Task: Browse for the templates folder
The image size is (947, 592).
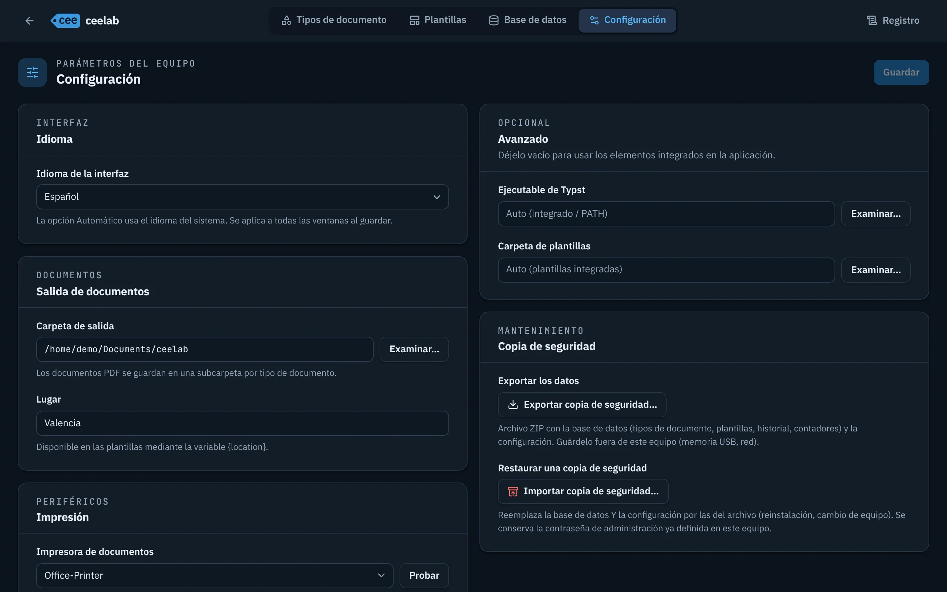Action: click(876, 270)
